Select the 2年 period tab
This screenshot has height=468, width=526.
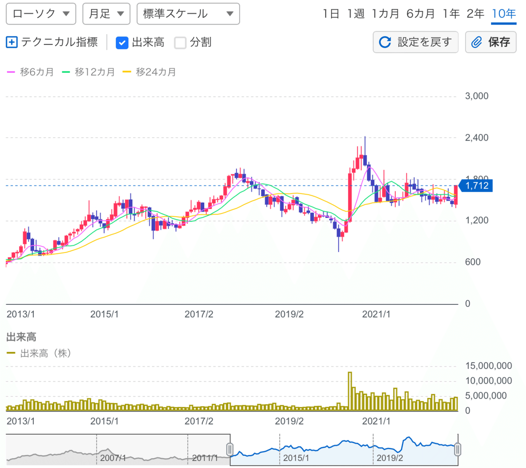coord(475,14)
